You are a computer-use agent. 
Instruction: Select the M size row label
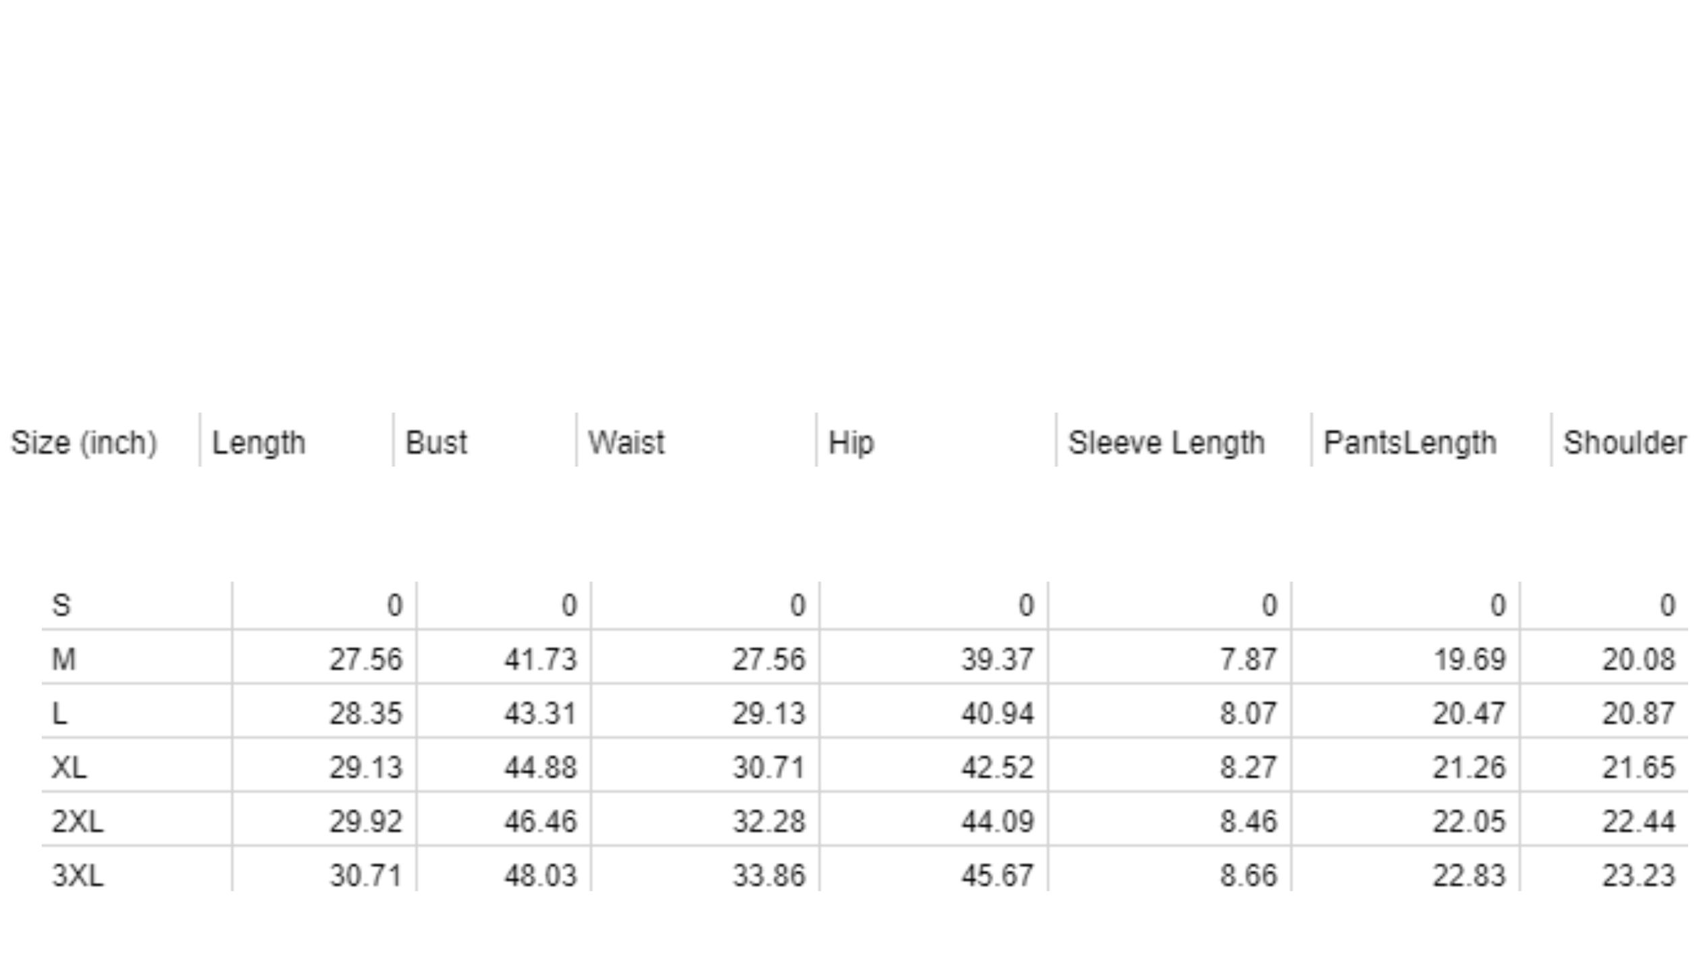pyautogui.click(x=64, y=659)
